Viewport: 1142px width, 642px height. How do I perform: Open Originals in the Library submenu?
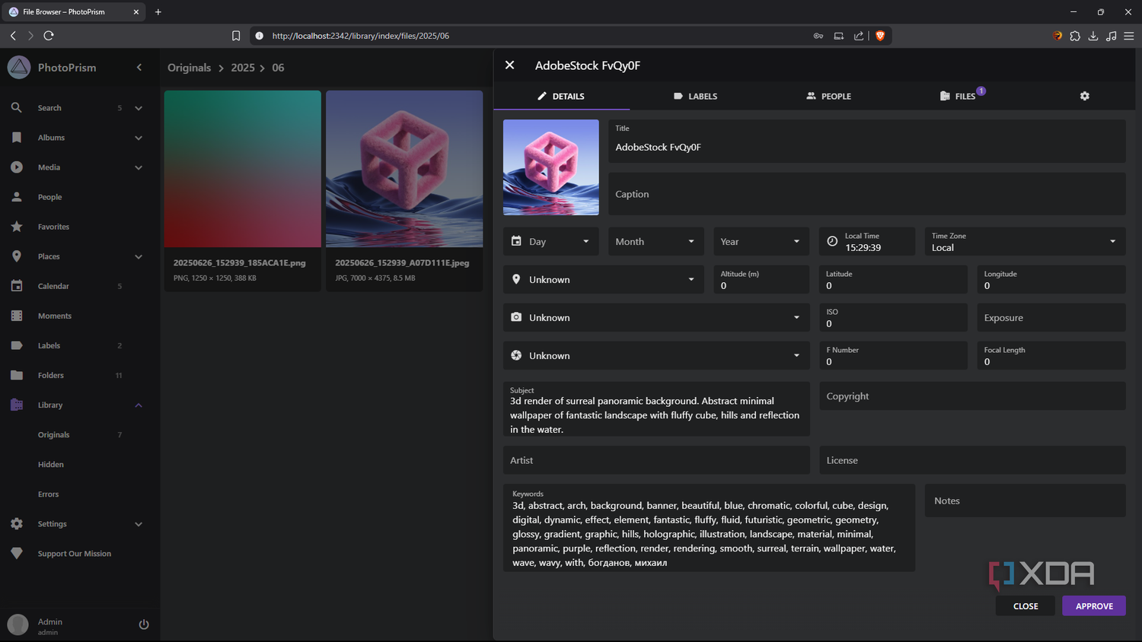(x=53, y=435)
